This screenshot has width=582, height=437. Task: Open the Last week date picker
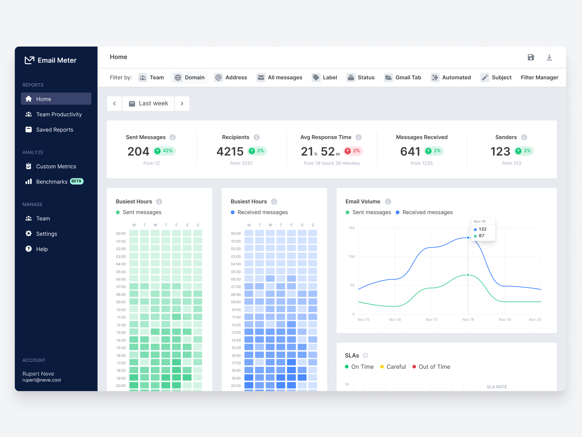pos(148,103)
